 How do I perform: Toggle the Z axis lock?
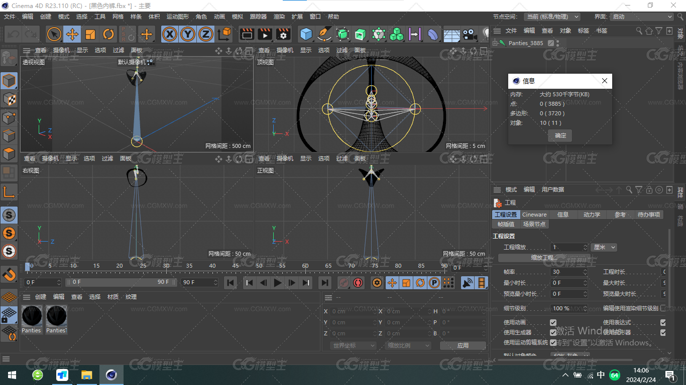pyautogui.click(x=206, y=34)
